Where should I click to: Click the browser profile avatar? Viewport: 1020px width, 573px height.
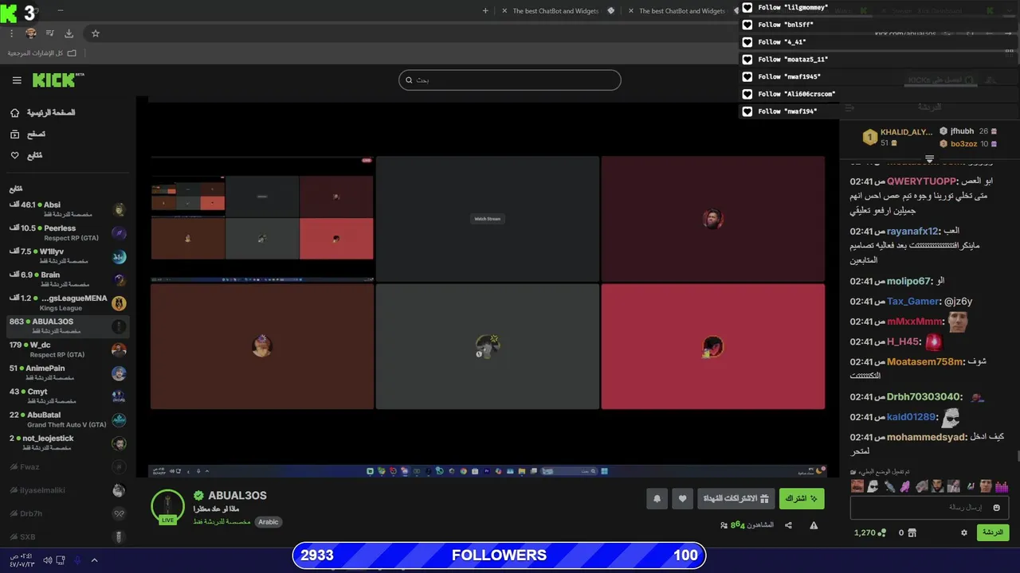pos(31,33)
